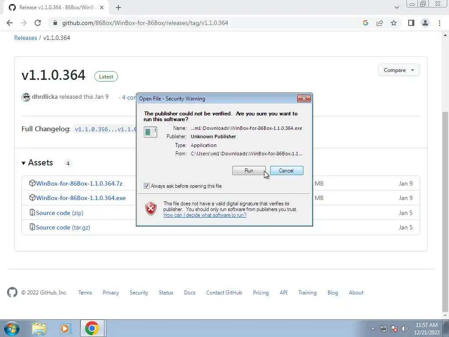
Task: Click the file icon for Source code (tar.gz)
Action: click(32, 227)
